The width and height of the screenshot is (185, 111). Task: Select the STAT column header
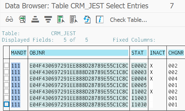pyautogui.click(x=139, y=53)
